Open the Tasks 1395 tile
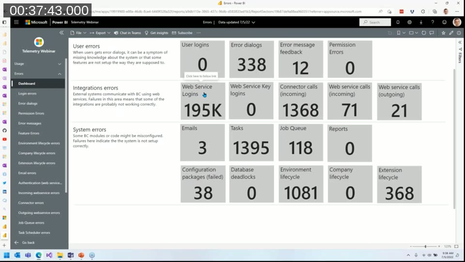Viewport: 465px width, 262px height. coord(251,143)
